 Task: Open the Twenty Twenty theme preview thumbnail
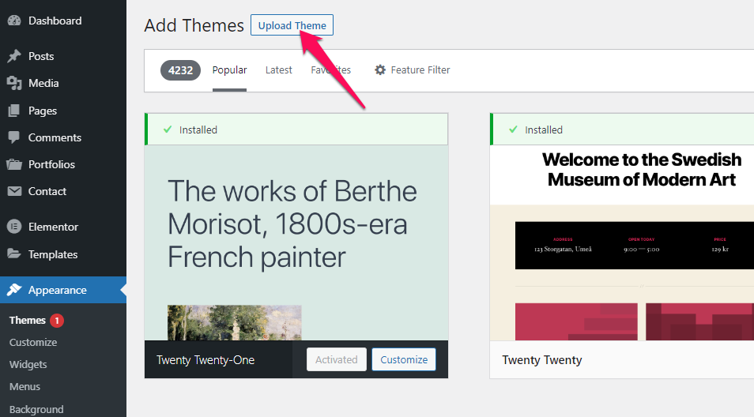pos(622,242)
